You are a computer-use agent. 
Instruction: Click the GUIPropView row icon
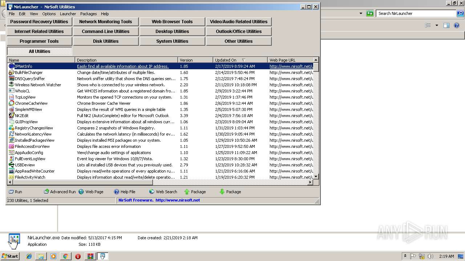(12, 122)
